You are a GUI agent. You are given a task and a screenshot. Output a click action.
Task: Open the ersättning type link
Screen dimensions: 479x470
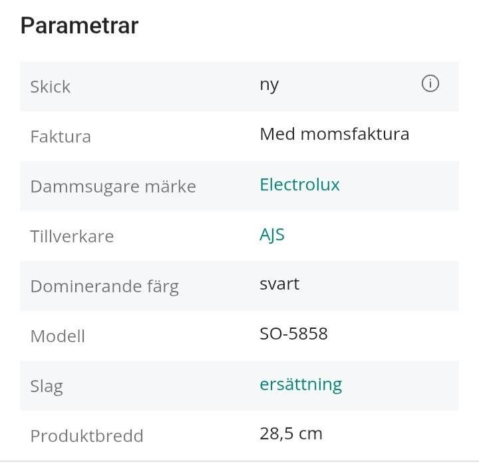pos(301,384)
